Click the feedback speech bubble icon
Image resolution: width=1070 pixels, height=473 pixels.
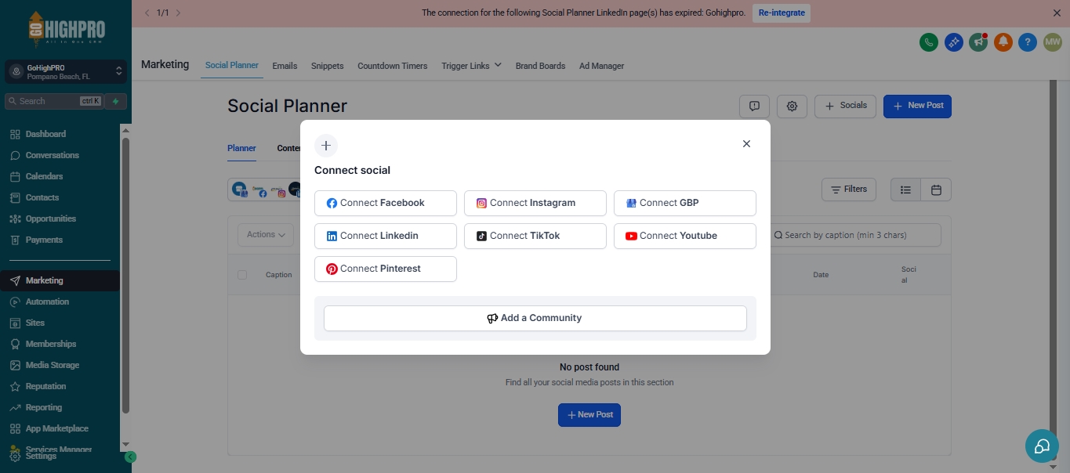point(754,106)
